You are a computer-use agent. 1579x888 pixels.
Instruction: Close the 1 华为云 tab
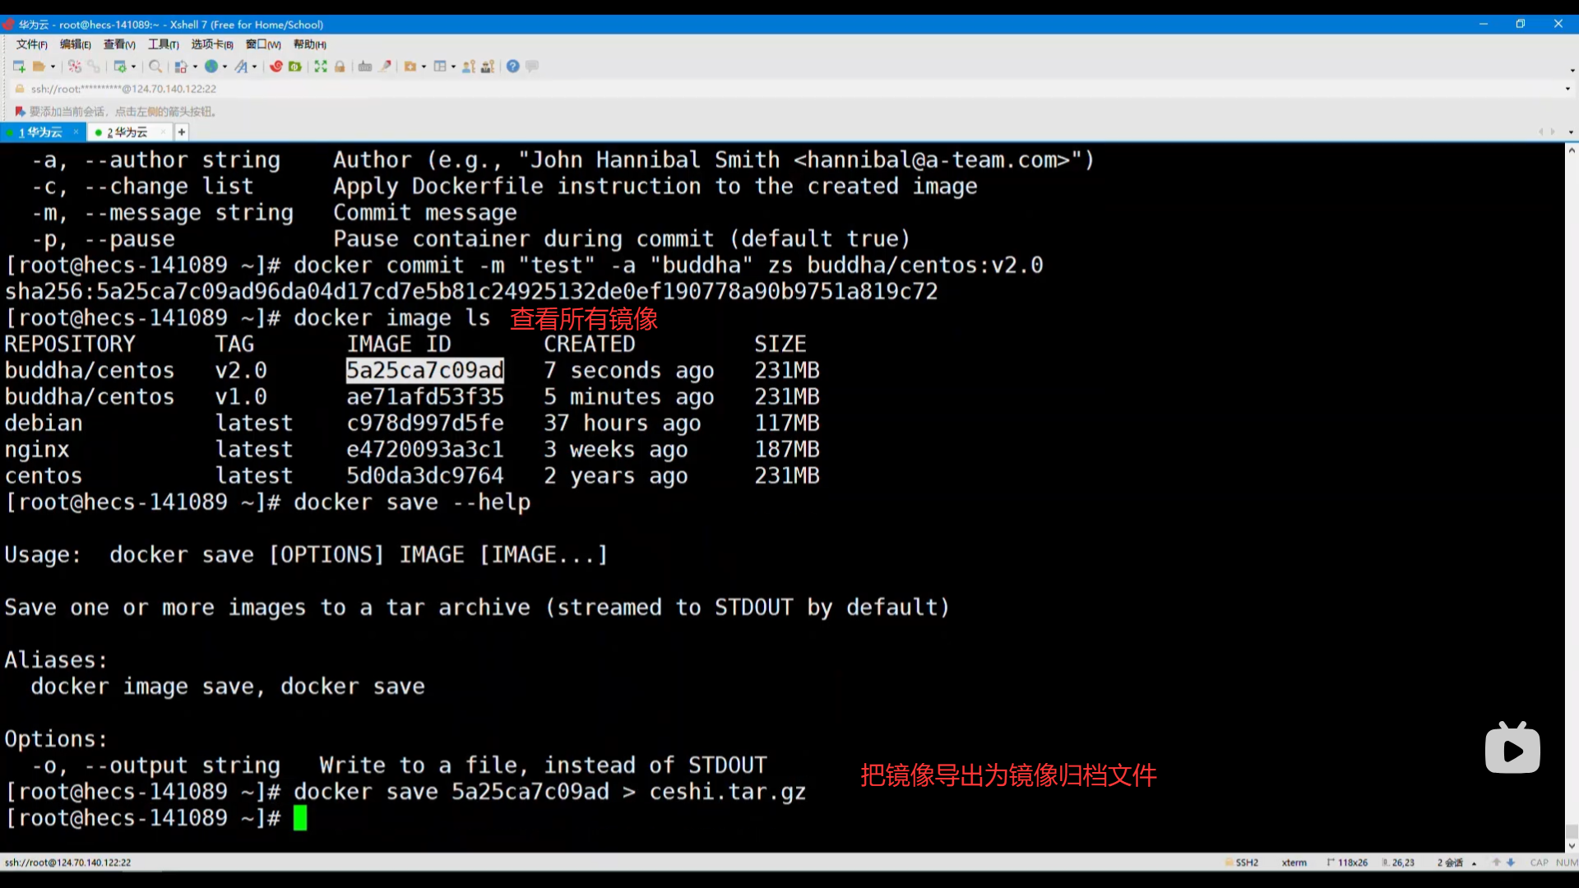pyautogui.click(x=76, y=132)
